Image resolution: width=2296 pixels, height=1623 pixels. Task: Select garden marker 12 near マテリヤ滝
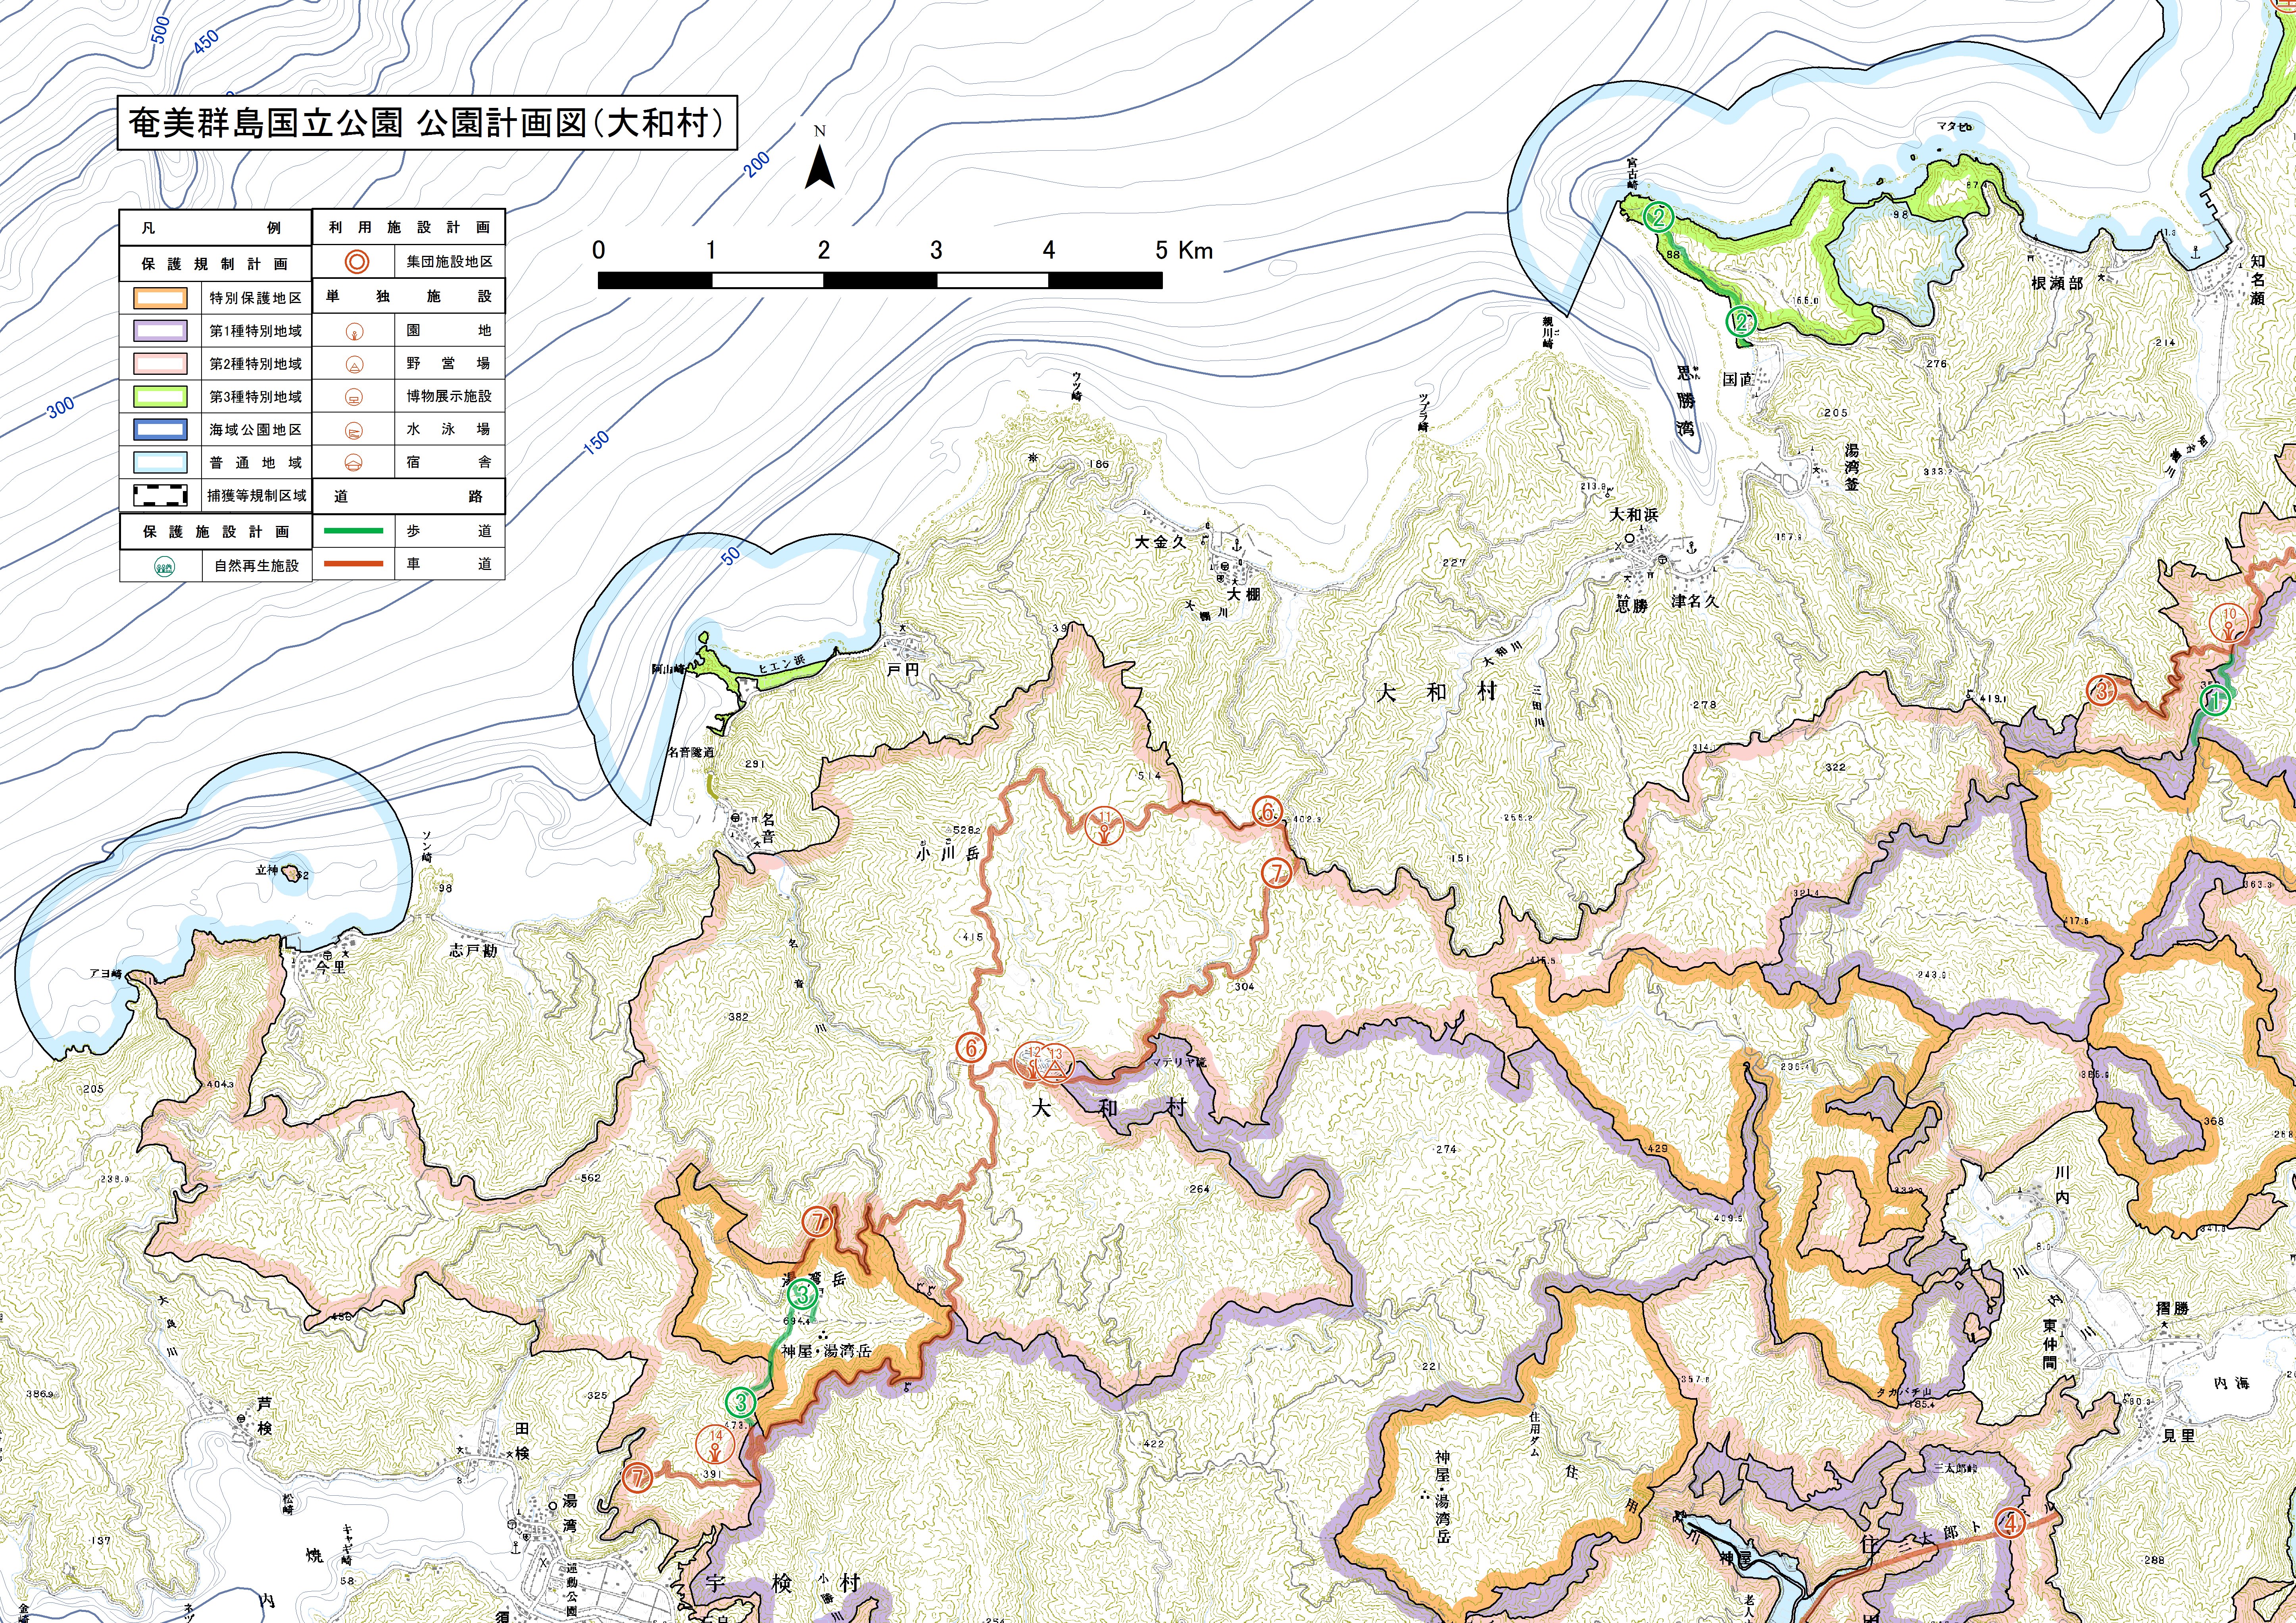point(1031,1061)
